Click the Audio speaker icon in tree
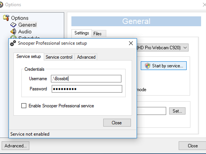 click(x=13, y=32)
